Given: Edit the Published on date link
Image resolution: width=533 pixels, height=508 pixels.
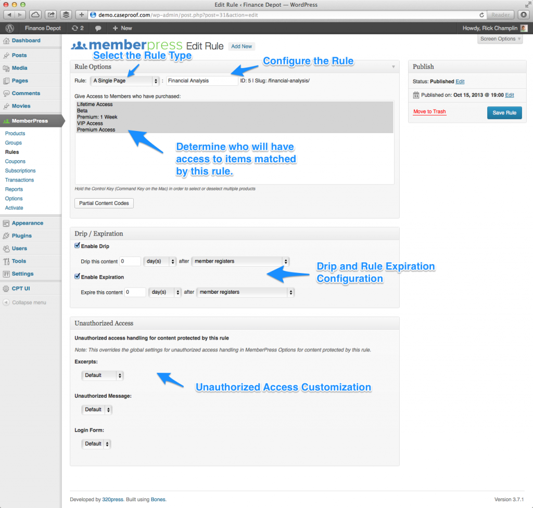Looking at the screenshot, I should tap(510, 95).
